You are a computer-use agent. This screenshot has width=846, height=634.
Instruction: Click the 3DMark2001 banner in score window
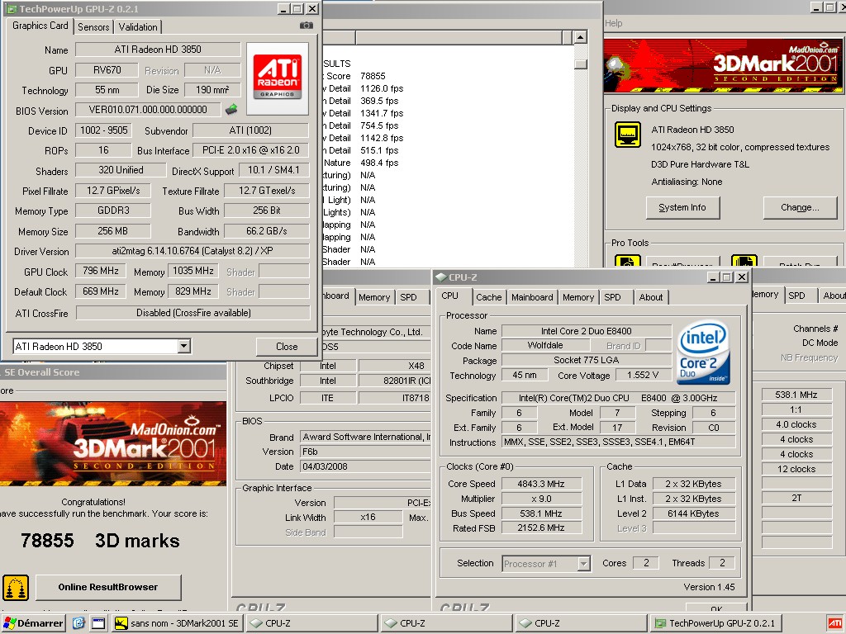click(112, 443)
